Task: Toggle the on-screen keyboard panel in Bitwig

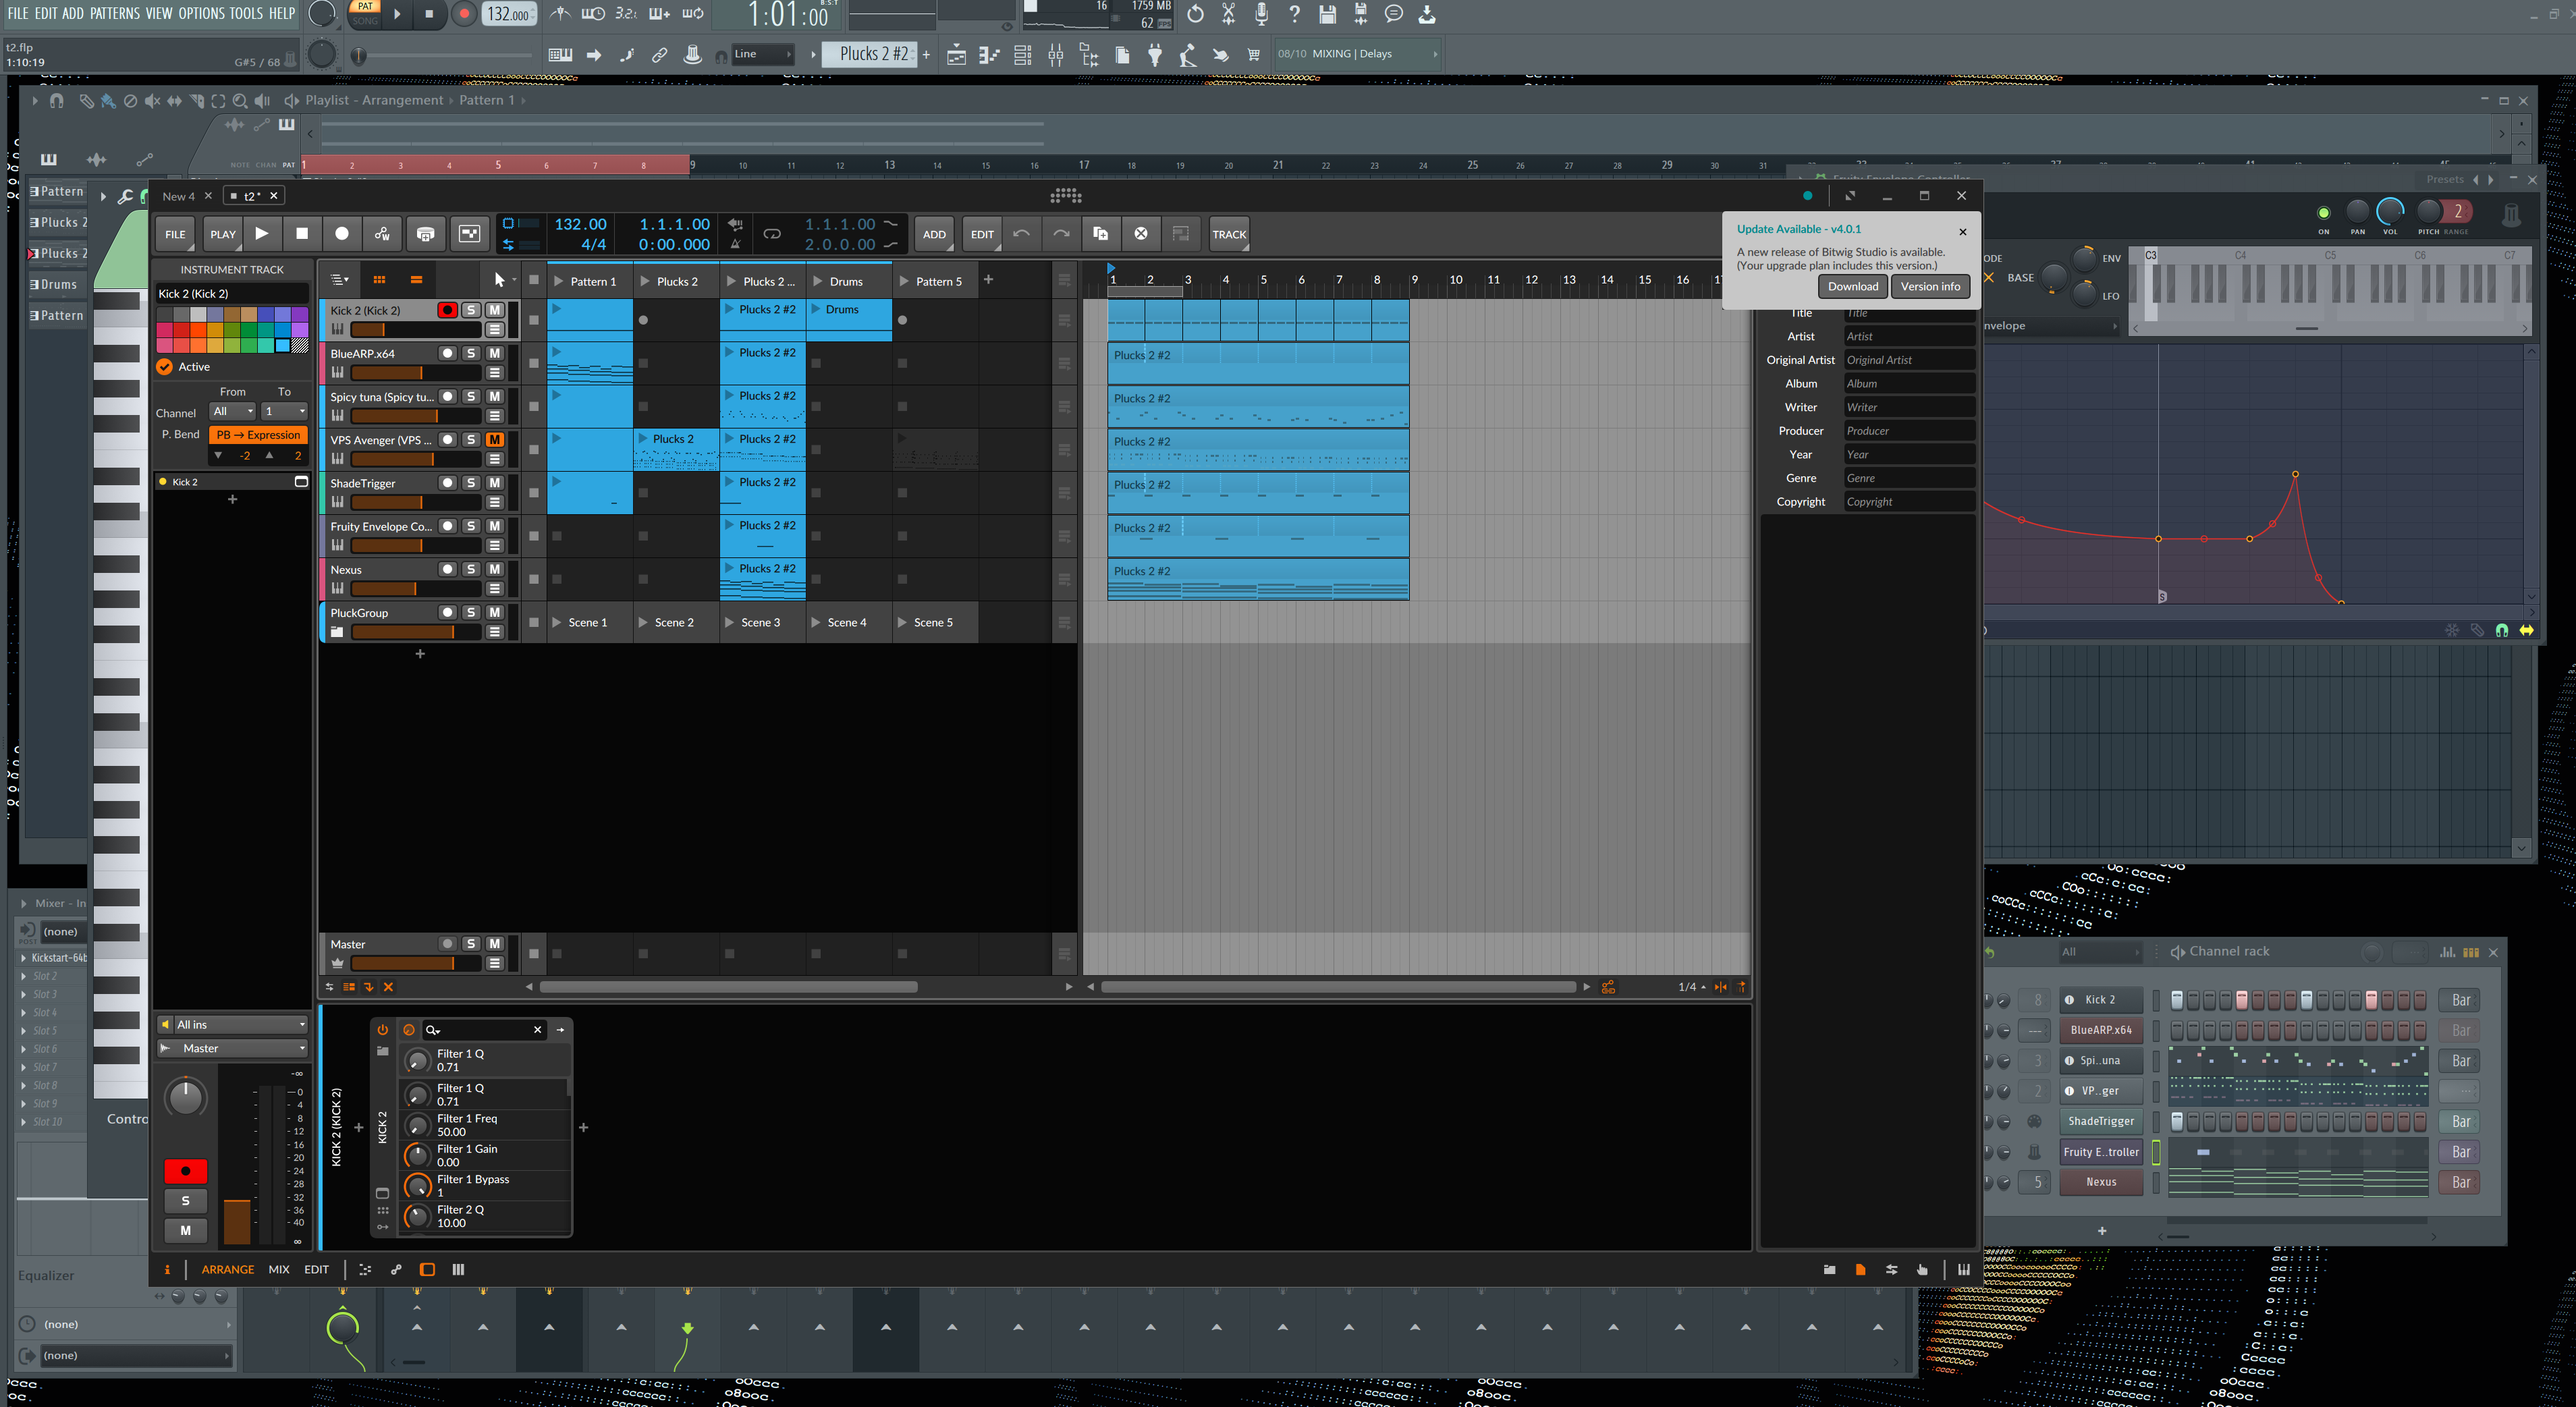Action: (x=1964, y=1270)
